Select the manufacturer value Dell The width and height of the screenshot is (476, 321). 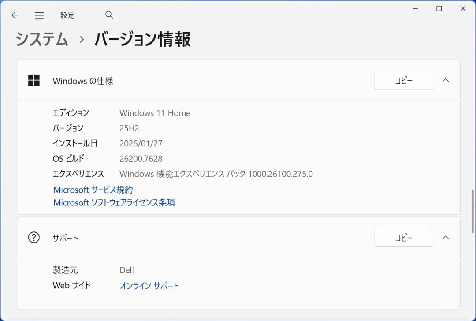[x=126, y=270]
